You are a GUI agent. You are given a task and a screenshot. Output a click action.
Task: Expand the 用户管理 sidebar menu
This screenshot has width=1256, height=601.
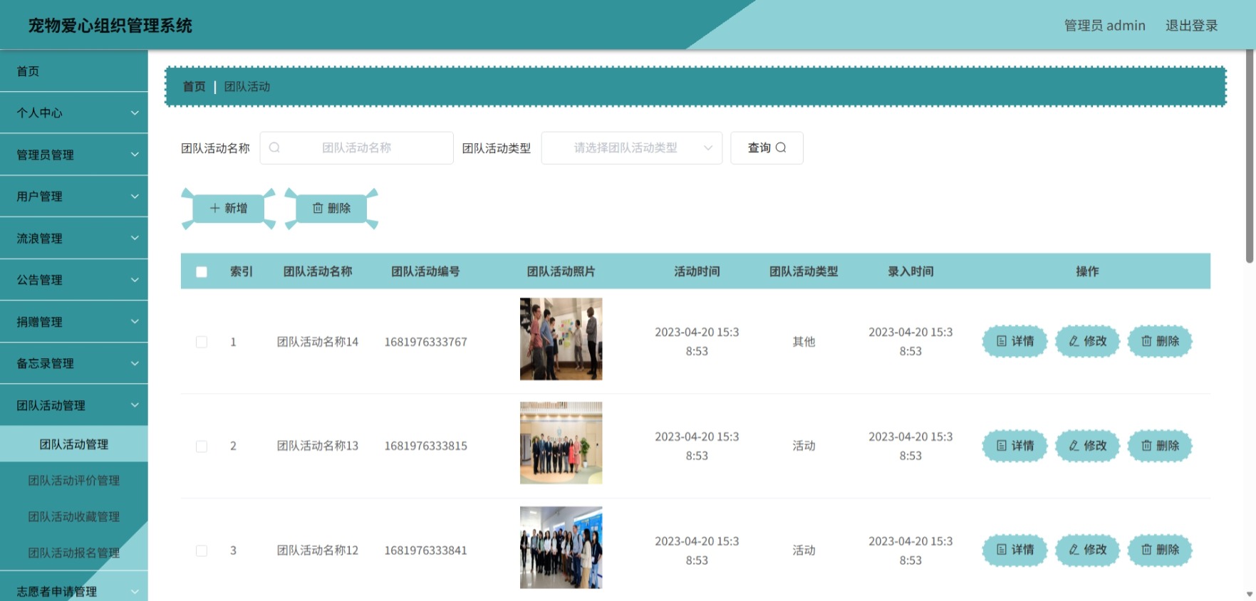(x=74, y=196)
